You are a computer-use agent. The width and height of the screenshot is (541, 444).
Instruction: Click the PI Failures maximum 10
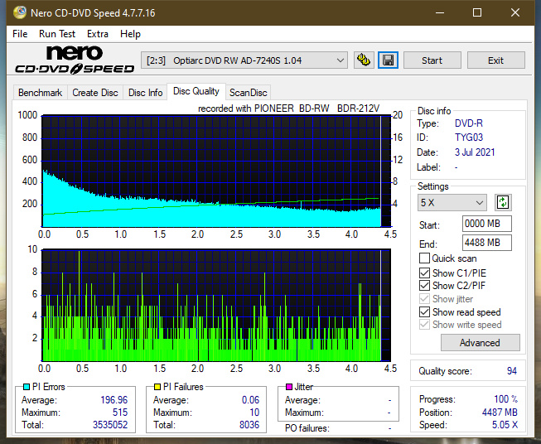pos(254,413)
